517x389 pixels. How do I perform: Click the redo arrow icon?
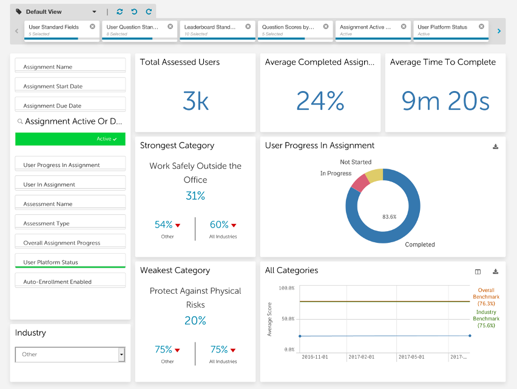(x=149, y=12)
